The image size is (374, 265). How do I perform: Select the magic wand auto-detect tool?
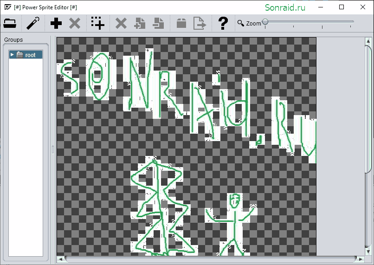(x=33, y=23)
